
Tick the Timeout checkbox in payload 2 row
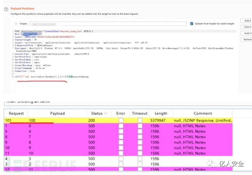click(x=140, y=164)
